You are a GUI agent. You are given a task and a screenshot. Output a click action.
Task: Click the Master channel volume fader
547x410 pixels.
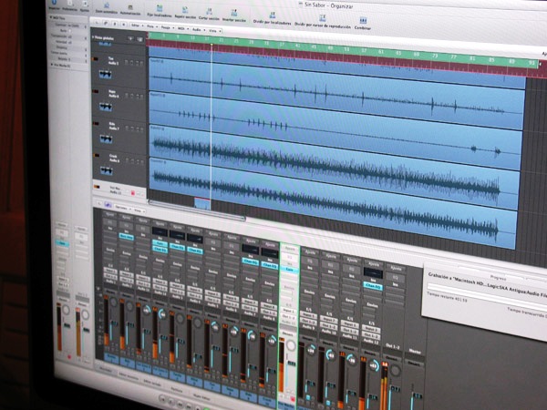(416, 397)
